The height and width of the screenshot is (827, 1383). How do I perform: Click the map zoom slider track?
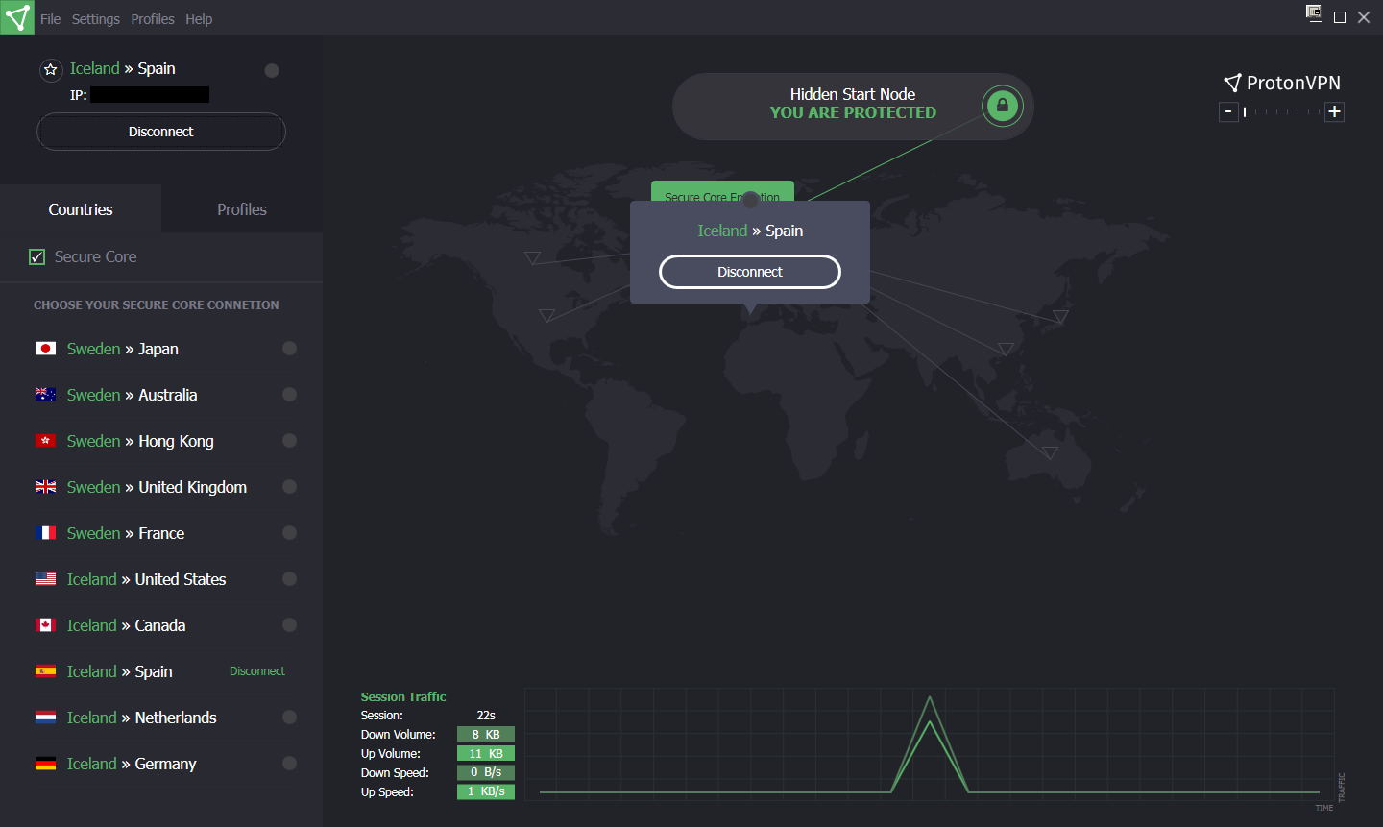(x=1282, y=112)
